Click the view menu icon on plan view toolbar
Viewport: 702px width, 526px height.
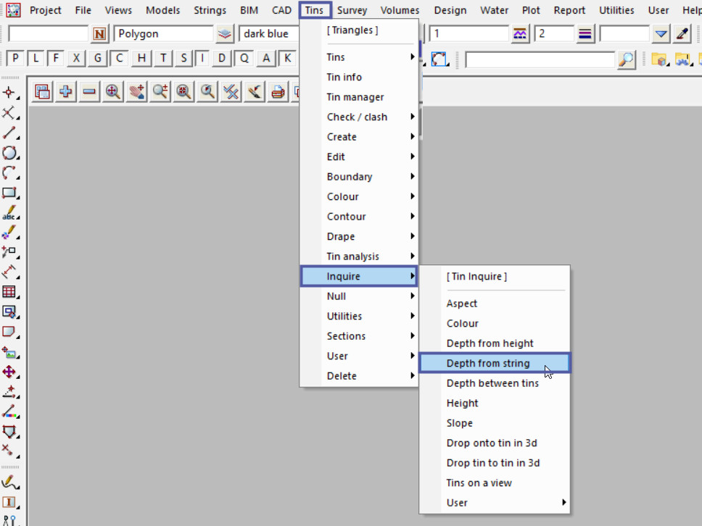43,91
